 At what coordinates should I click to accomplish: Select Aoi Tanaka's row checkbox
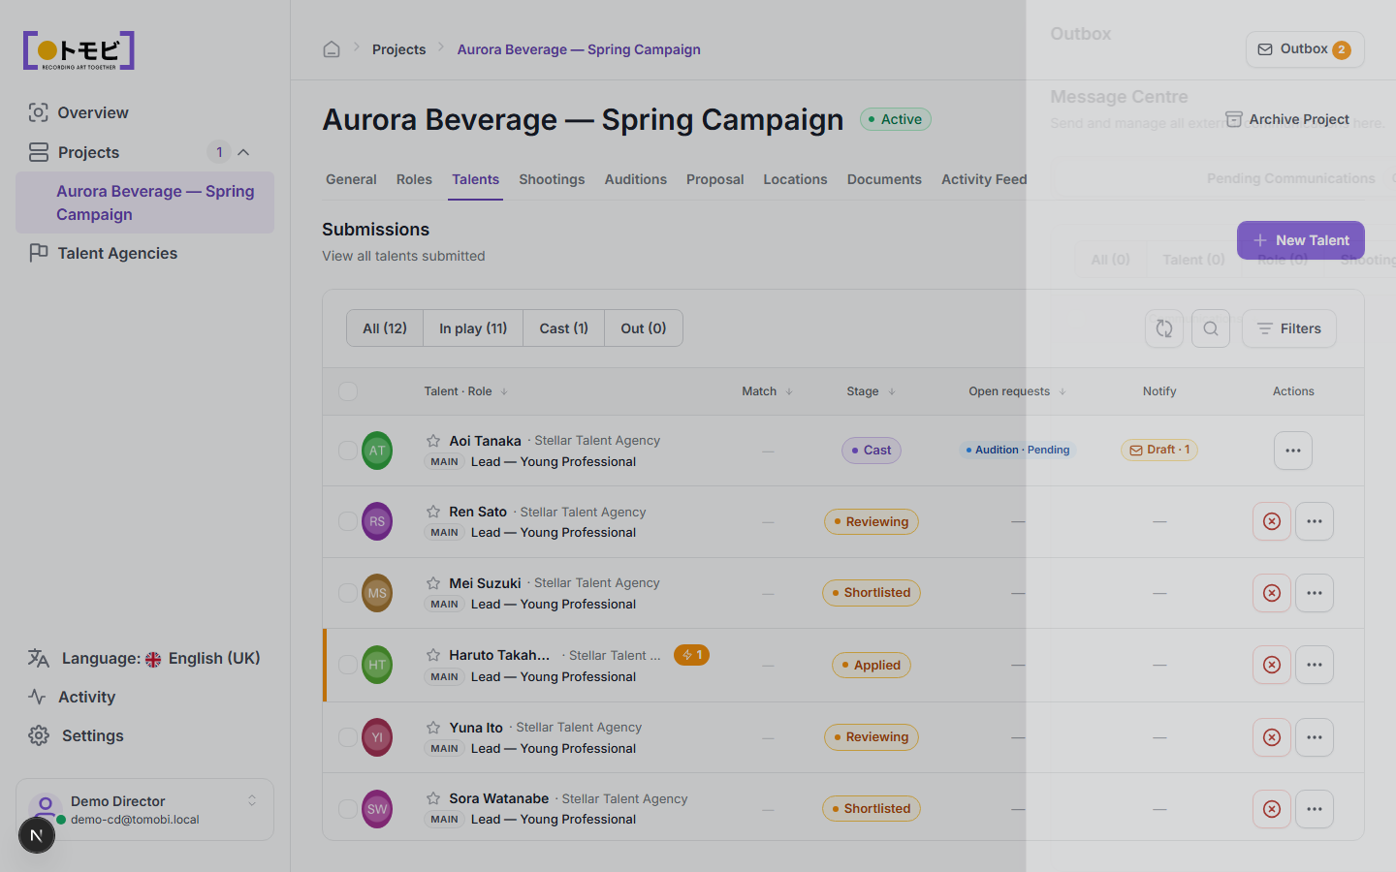(x=348, y=451)
